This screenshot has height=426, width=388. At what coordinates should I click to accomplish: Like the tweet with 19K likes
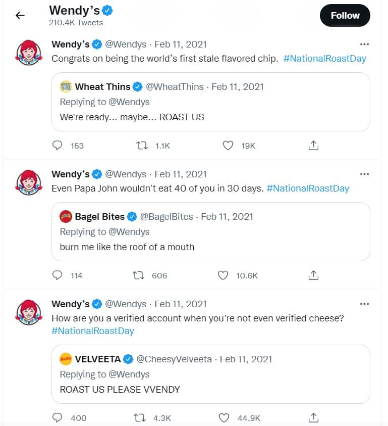coord(228,146)
